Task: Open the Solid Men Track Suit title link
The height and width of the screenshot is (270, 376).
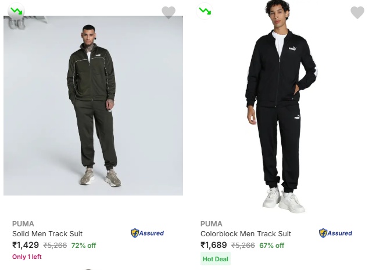Action: [48, 234]
